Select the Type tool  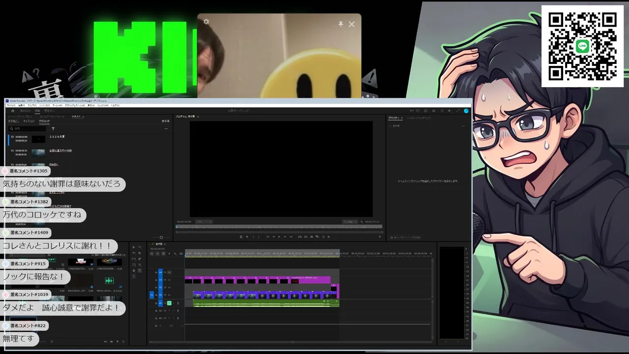click(x=140, y=270)
